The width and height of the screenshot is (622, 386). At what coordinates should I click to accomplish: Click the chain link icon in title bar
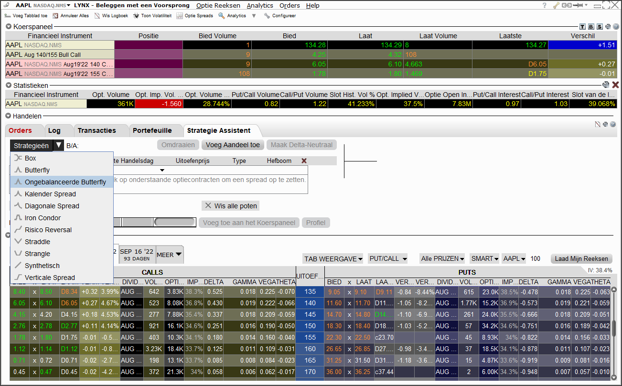click(x=567, y=6)
